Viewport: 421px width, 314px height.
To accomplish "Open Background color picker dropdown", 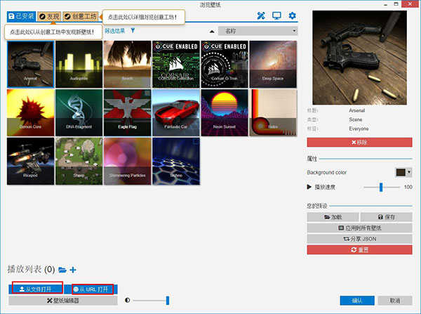I will (x=404, y=172).
